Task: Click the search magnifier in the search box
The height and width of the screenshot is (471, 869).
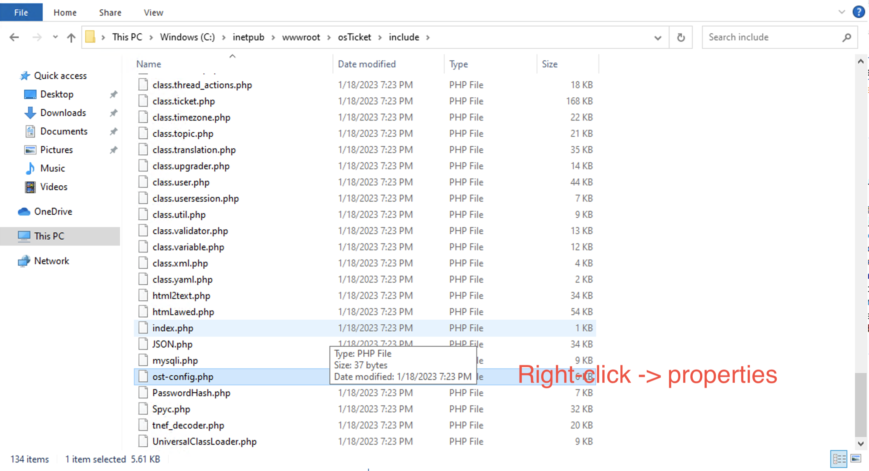Action: click(x=847, y=37)
